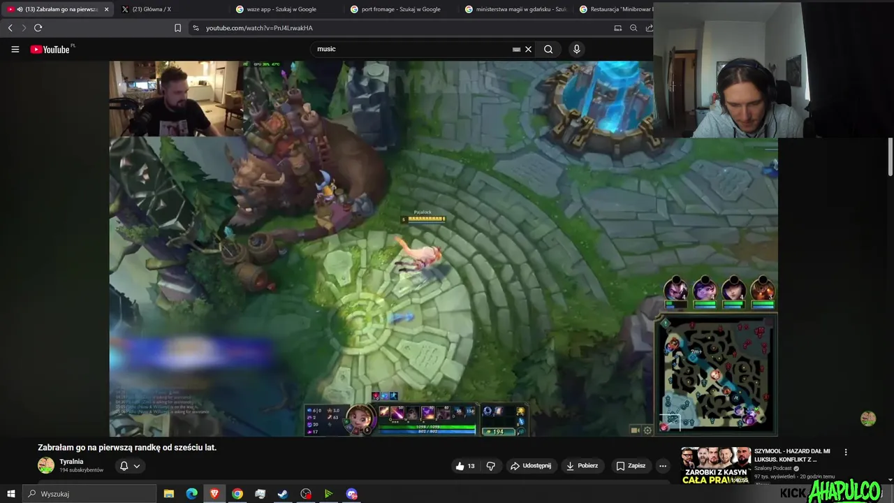The image size is (894, 503).
Task: Click the video title 'Zabrałam go na pierwszą randkę'
Action: pos(127,447)
